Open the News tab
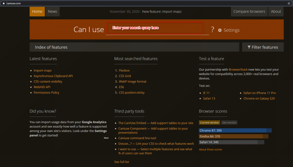Image resolution: width=293 pixels, height=167 pixels. coord(52,11)
